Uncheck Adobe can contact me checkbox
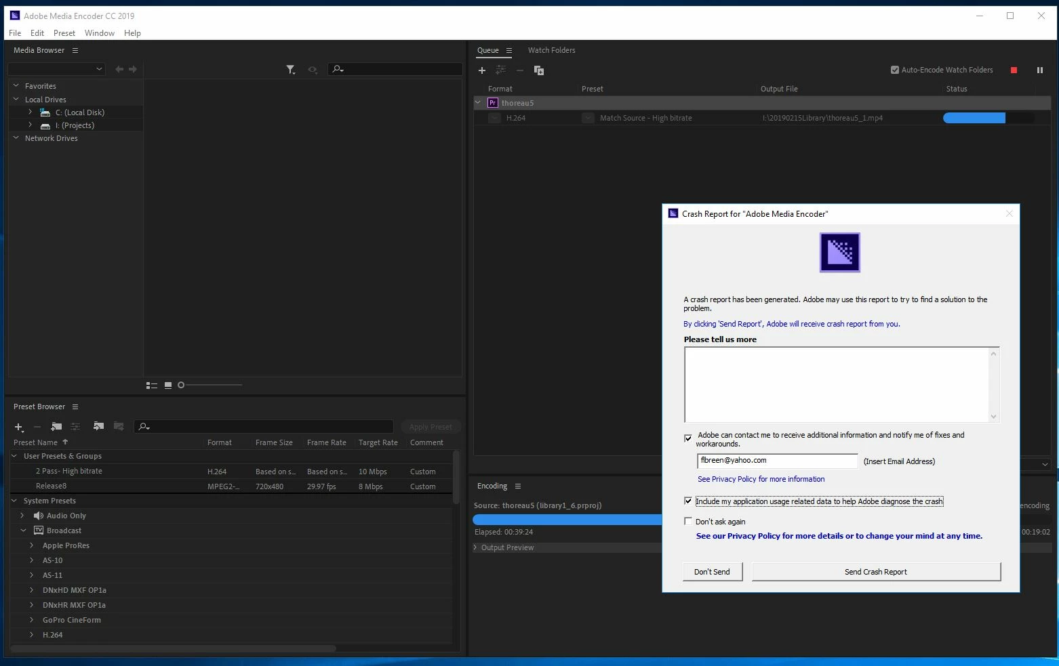The image size is (1059, 666). tap(688, 438)
